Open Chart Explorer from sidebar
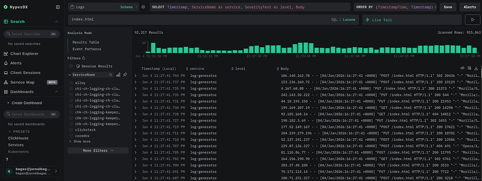Screen dimensions: 482x181 24,53
